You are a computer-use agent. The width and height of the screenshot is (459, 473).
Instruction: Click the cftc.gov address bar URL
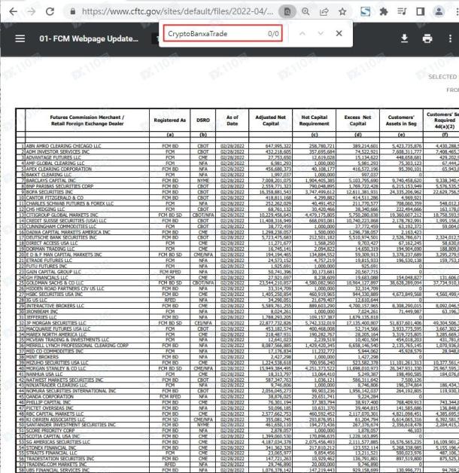(x=178, y=12)
